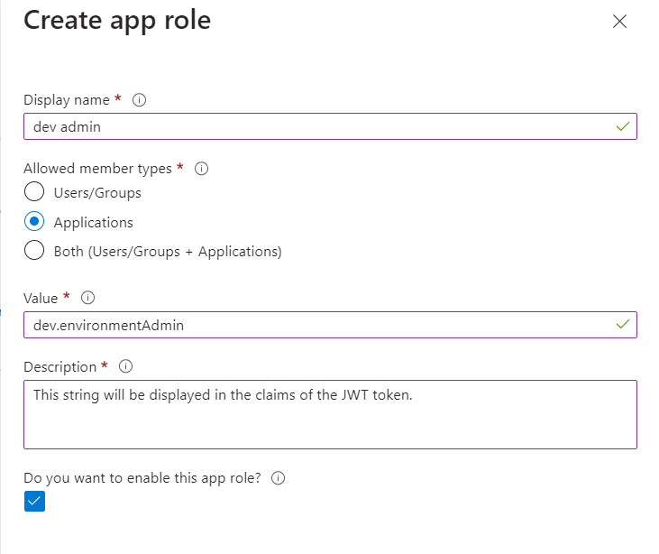Open the info tooltip beside Value
The width and height of the screenshot is (659, 554).
click(87, 298)
